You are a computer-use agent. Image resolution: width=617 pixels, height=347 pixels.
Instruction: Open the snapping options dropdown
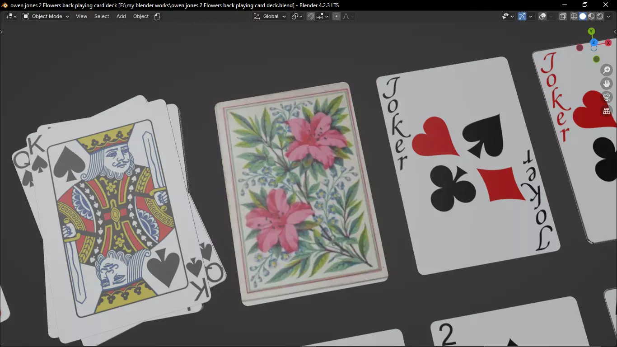(x=323, y=16)
